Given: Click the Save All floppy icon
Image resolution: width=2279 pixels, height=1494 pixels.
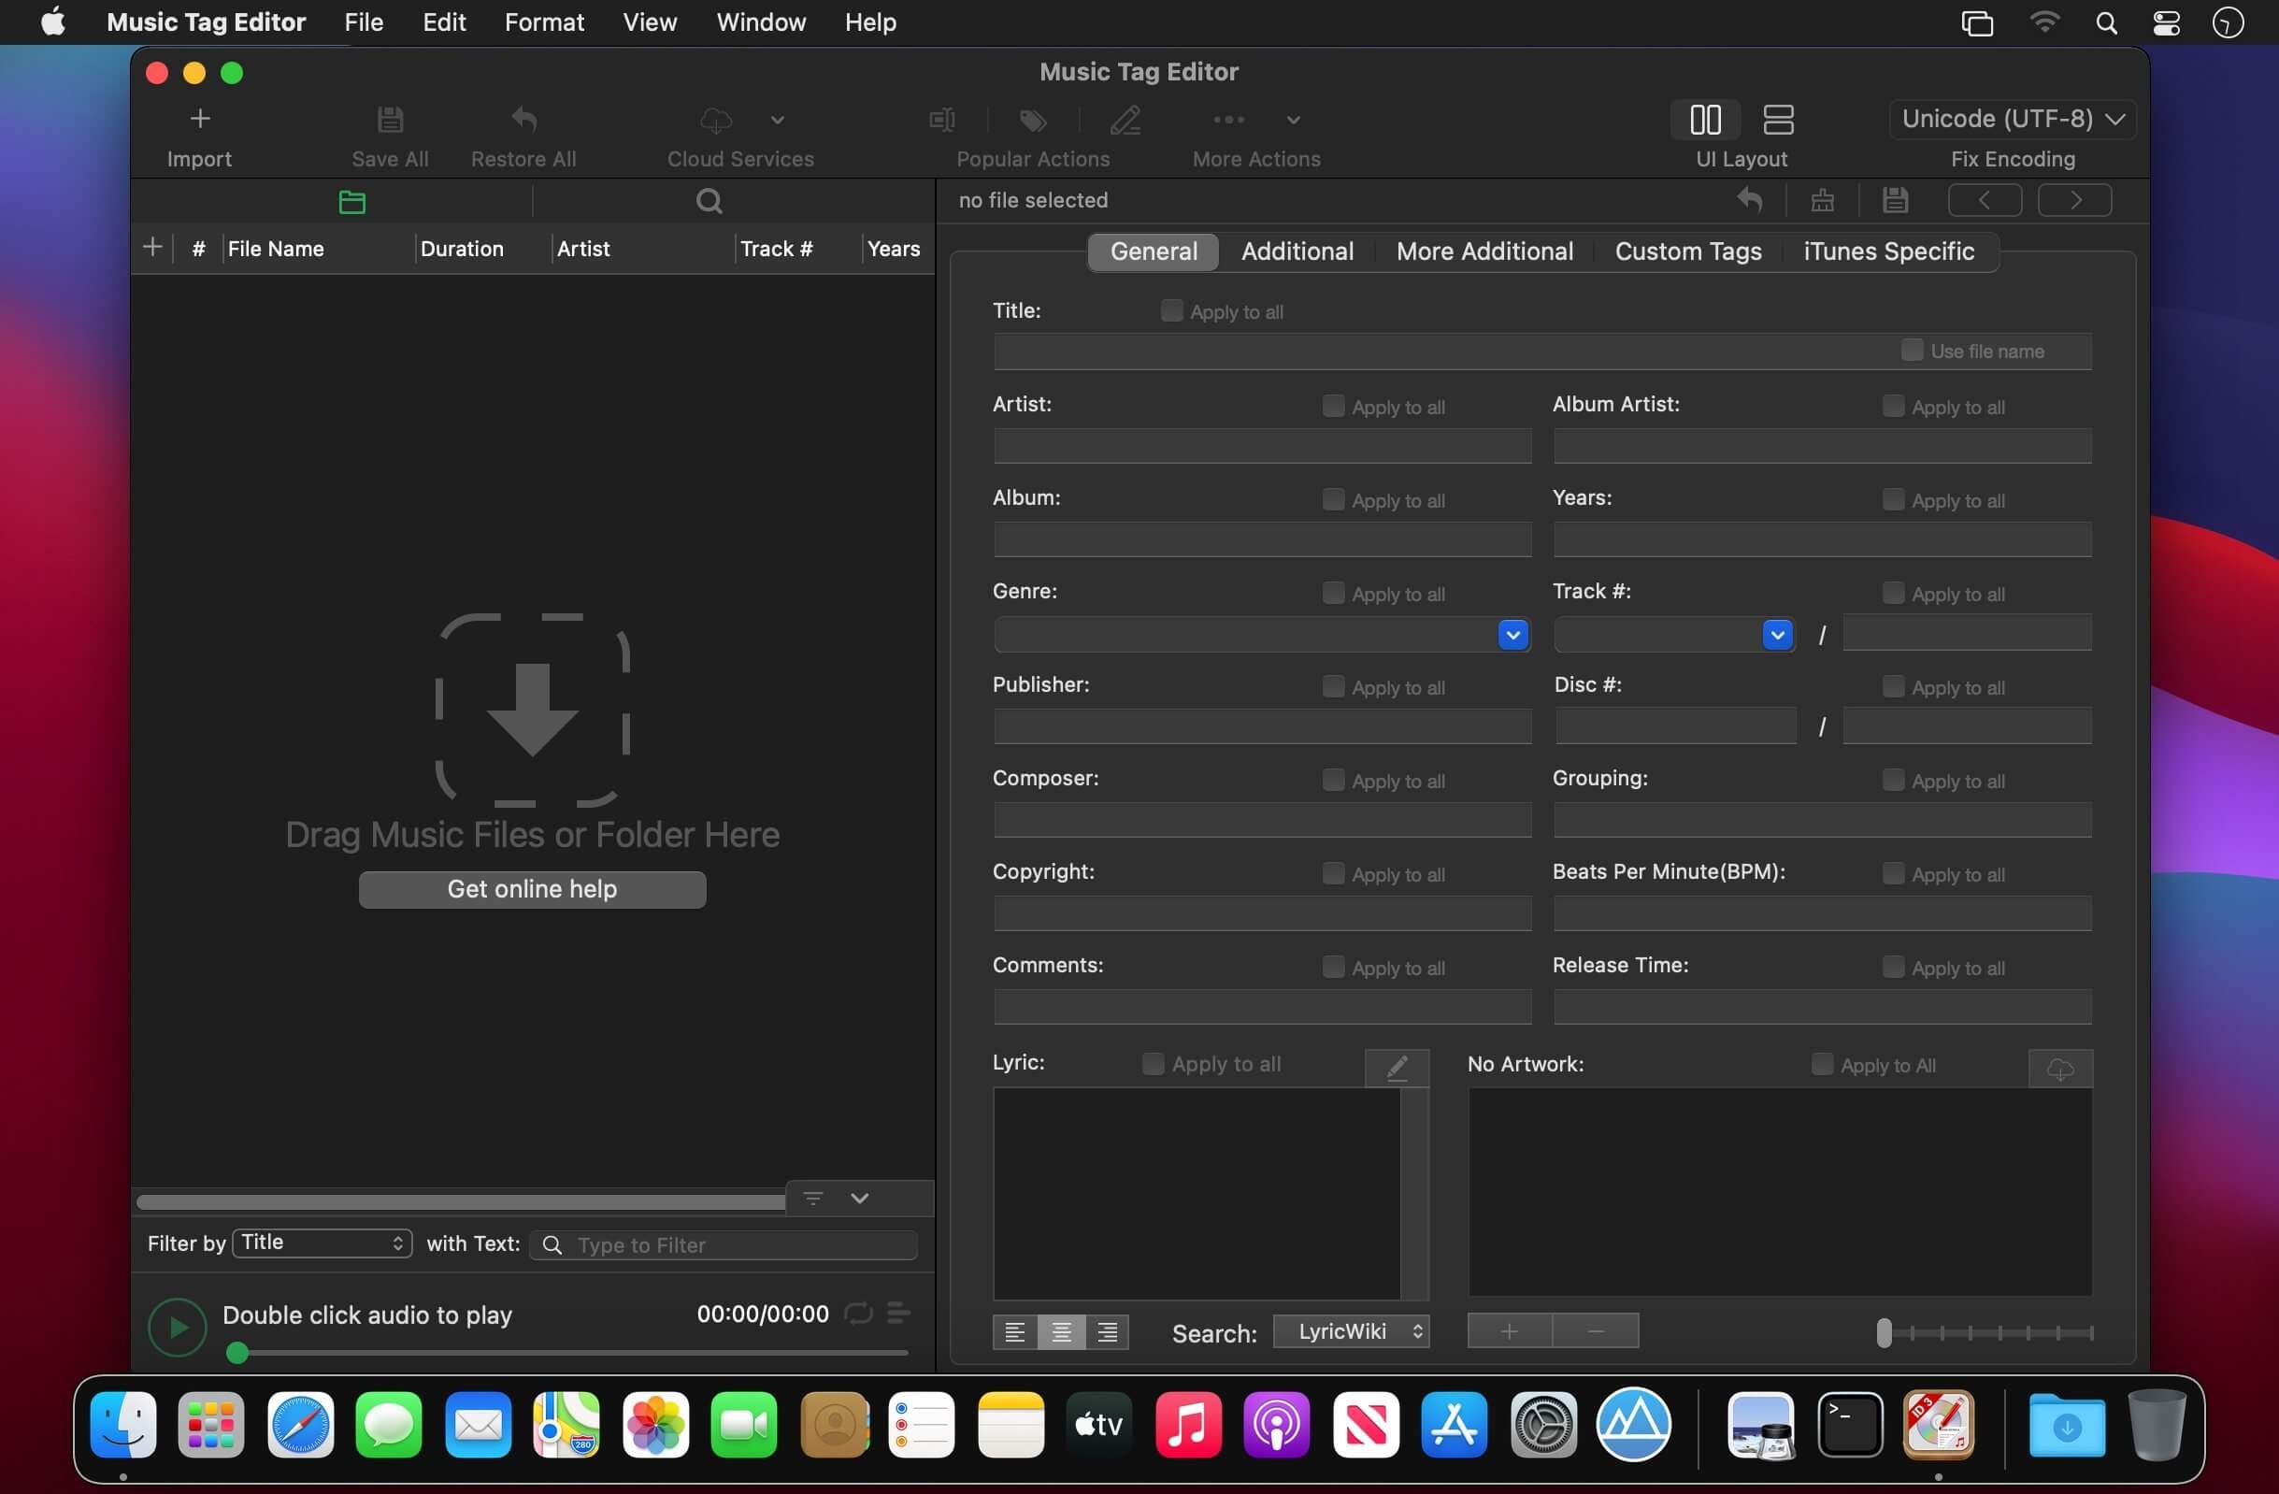Looking at the screenshot, I should tap(390, 119).
